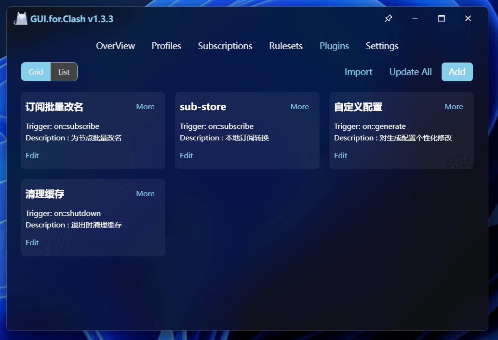Click 'Trigger: on::shutdown' text
The image size is (498, 340).
pos(63,213)
